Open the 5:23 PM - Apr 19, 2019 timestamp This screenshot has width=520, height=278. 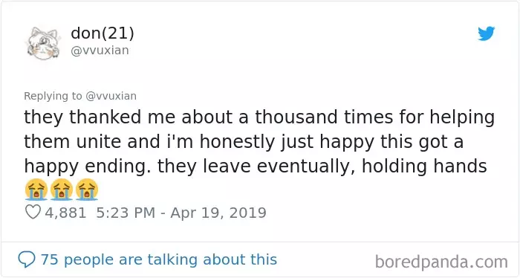pos(181,213)
